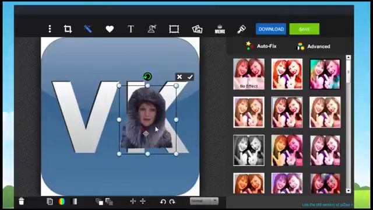This screenshot has height=210, width=373.
Task: Click the filter list scroll down arrow
Action: click(349, 191)
